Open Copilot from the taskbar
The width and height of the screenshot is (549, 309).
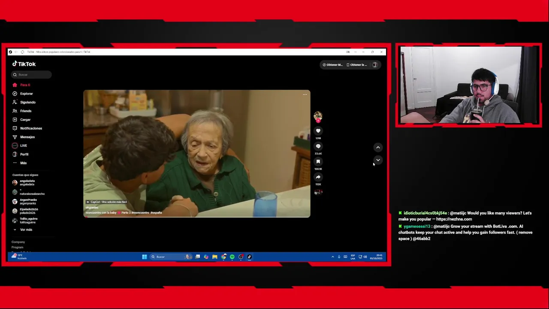point(206,257)
